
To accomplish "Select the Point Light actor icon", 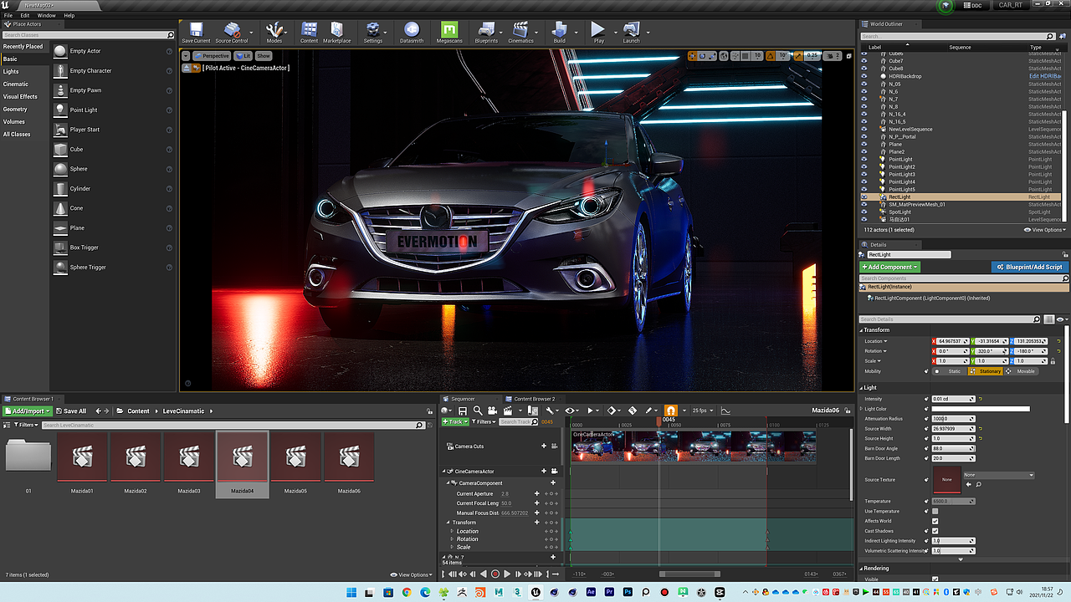I will coord(60,110).
